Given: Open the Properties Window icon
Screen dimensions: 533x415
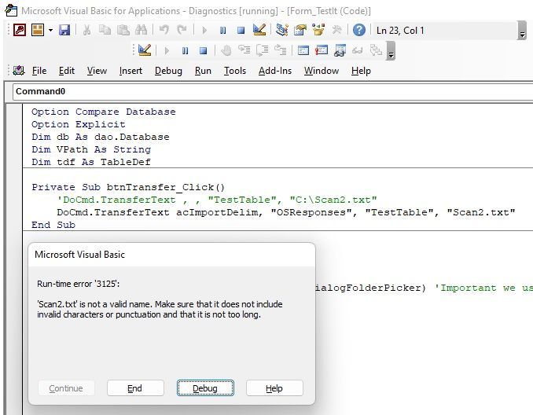Looking at the screenshot, I should tap(300, 30).
